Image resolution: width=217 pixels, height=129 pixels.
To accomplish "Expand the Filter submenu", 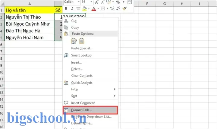I will click(90, 89).
